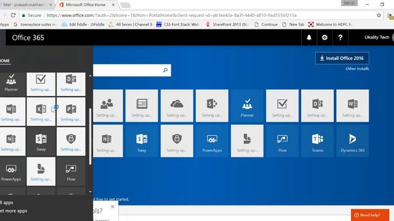This screenshot has width=394, height=221.
Task: Open Tasks checkmark tile in launcher panel
Action: tap(41, 84)
